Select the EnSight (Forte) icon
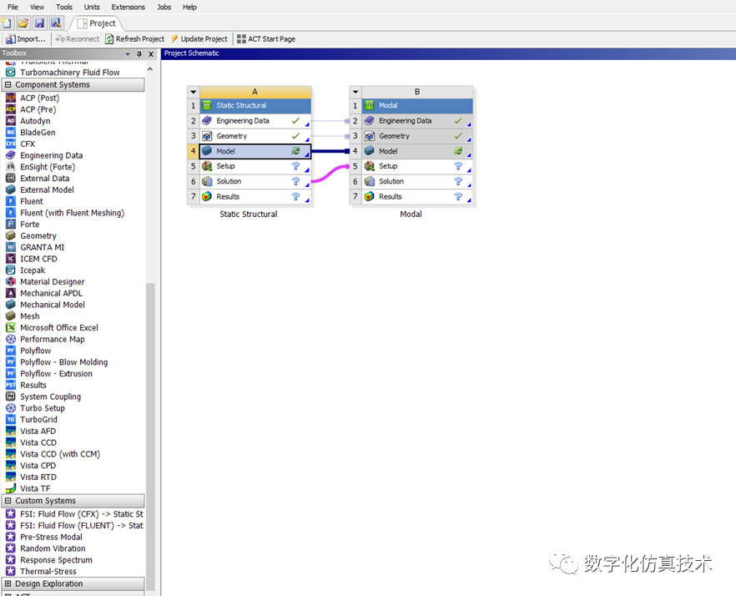Image resolution: width=736 pixels, height=596 pixels. click(x=10, y=167)
